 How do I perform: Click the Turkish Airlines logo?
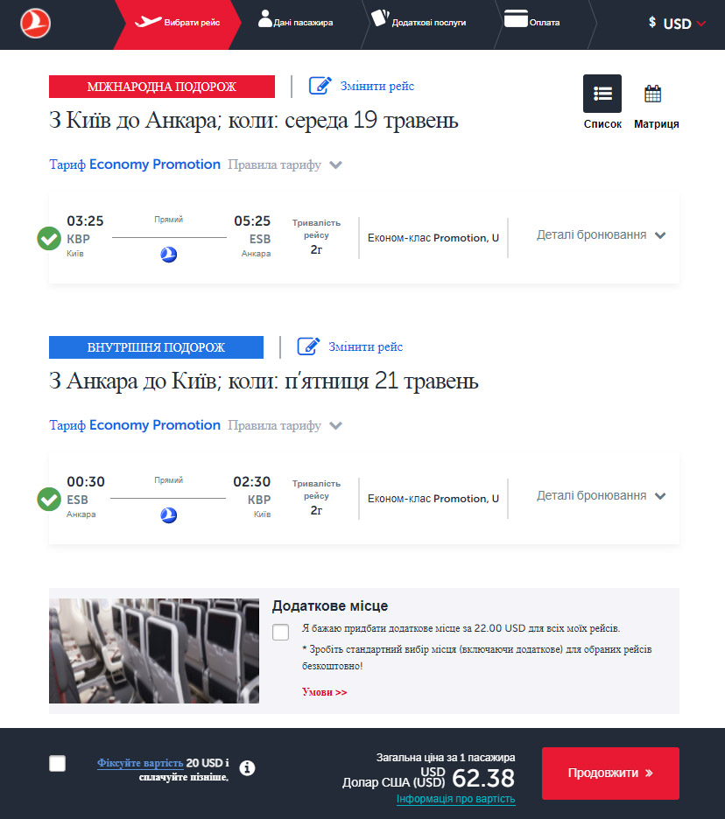pos(35,24)
